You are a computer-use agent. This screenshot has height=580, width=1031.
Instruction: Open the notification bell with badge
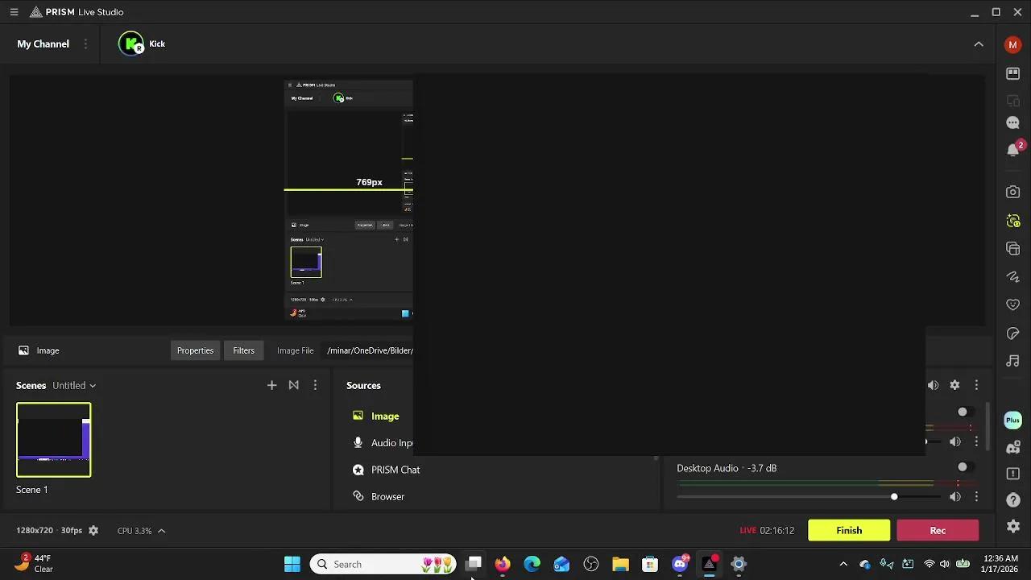(x=1012, y=150)
